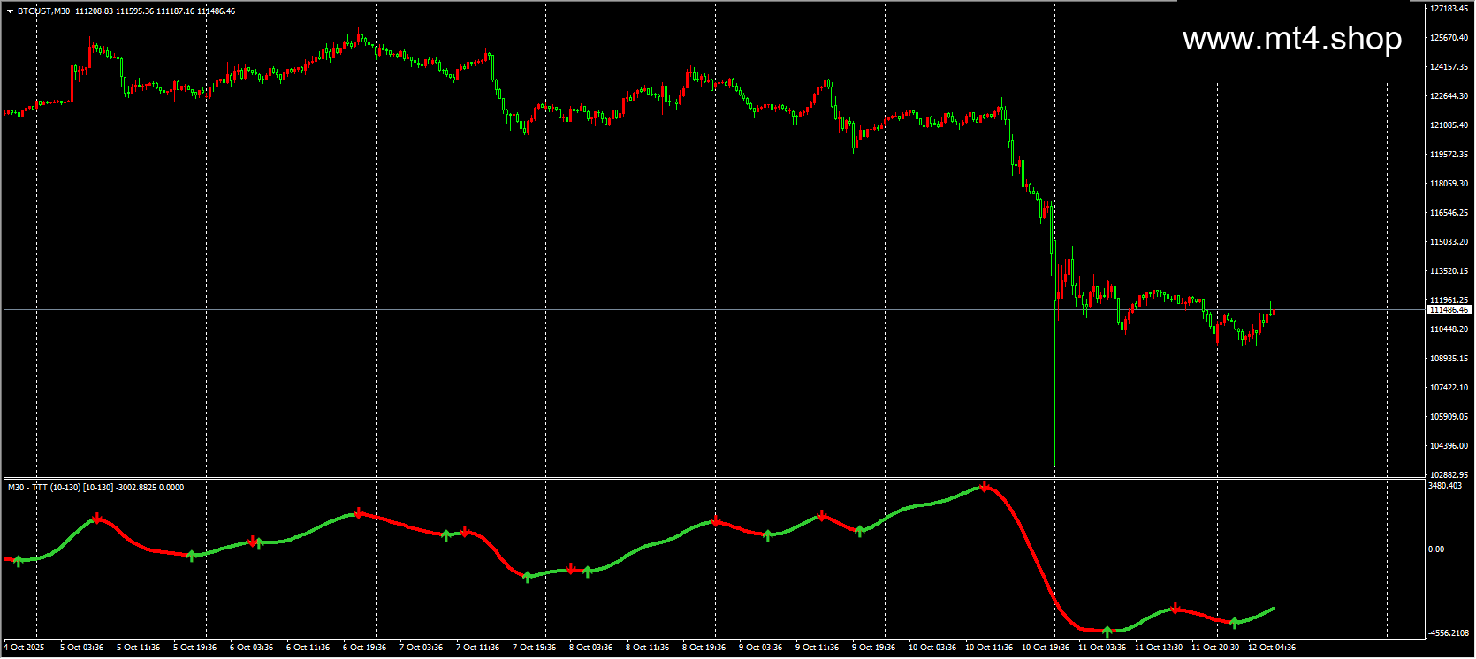Click the 127183.45 price scale value
The image size is (1476, 659).
coord(1449,9)
